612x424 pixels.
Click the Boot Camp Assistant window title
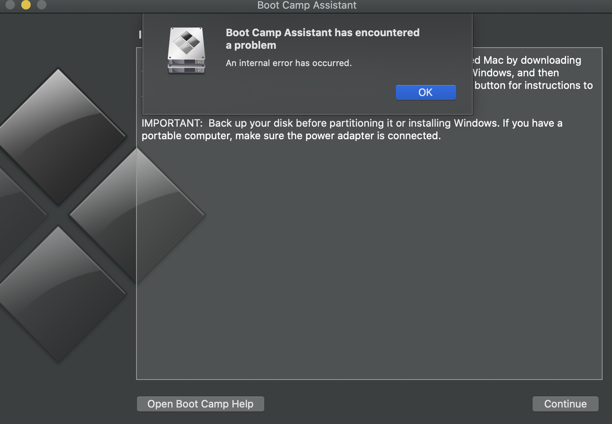tap(307, 5)
